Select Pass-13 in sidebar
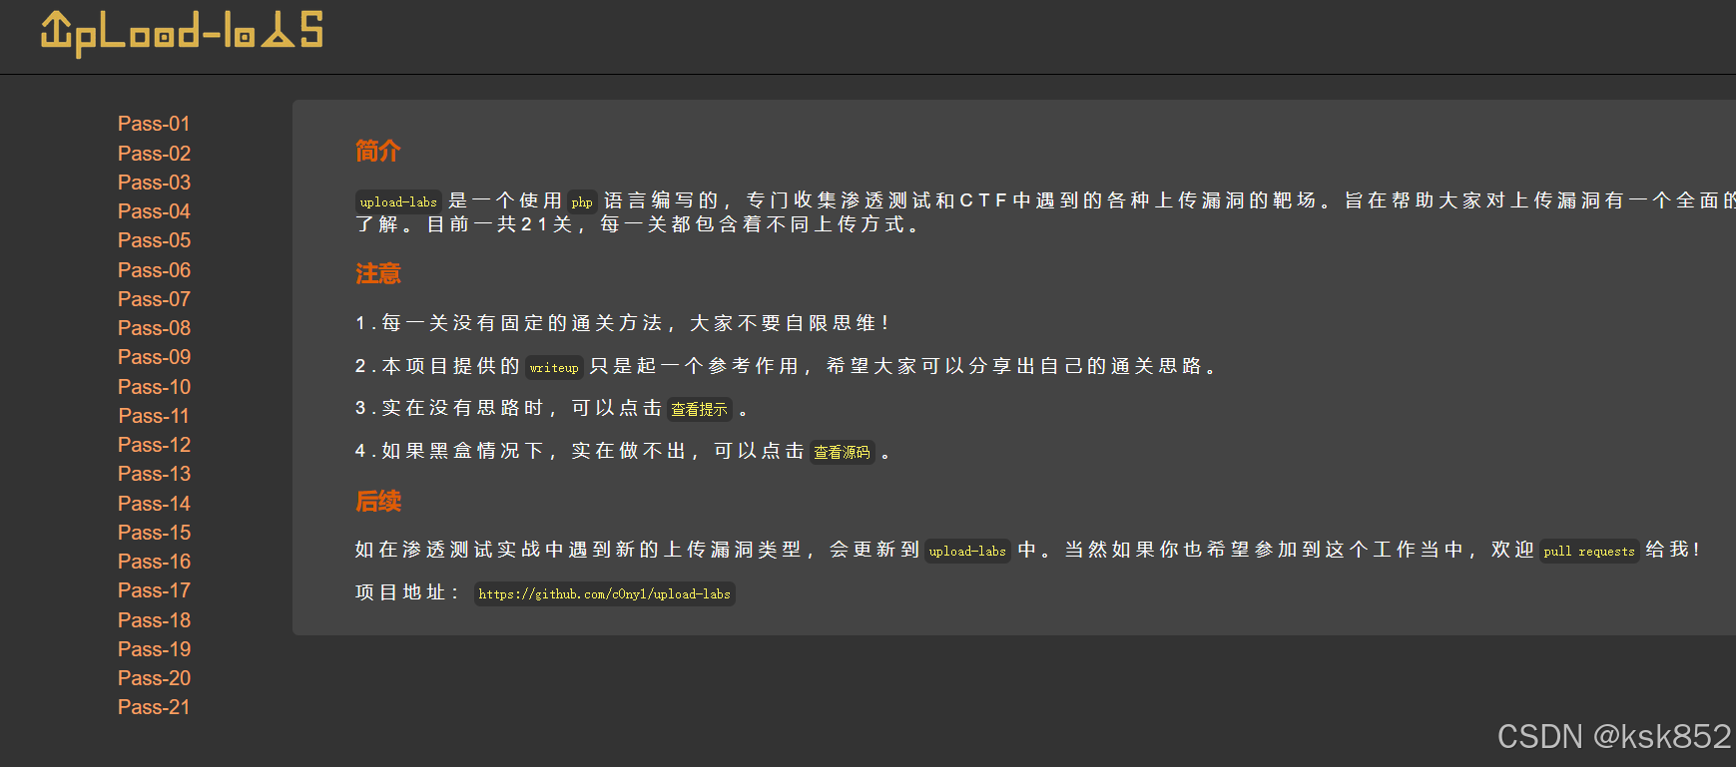Viewport: 1736px width, 767px height. (x=154, y=474)
